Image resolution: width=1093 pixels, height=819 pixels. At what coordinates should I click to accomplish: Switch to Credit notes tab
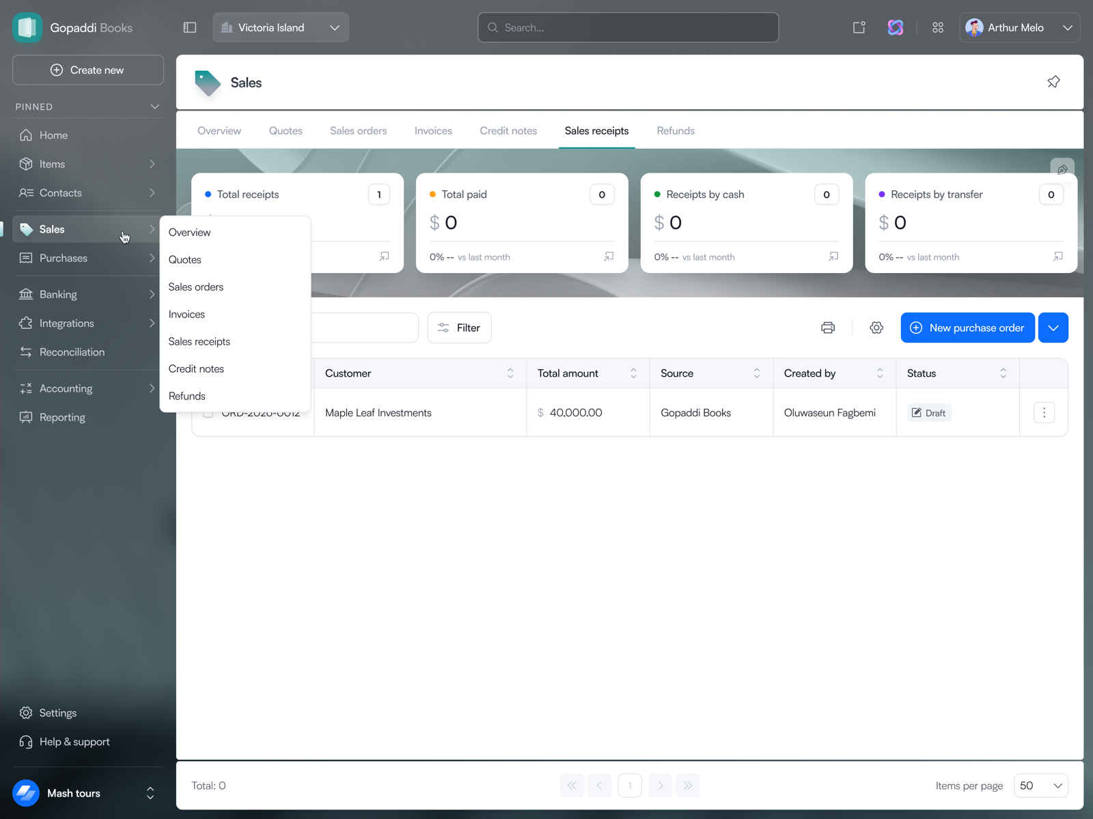coord(508,130)
